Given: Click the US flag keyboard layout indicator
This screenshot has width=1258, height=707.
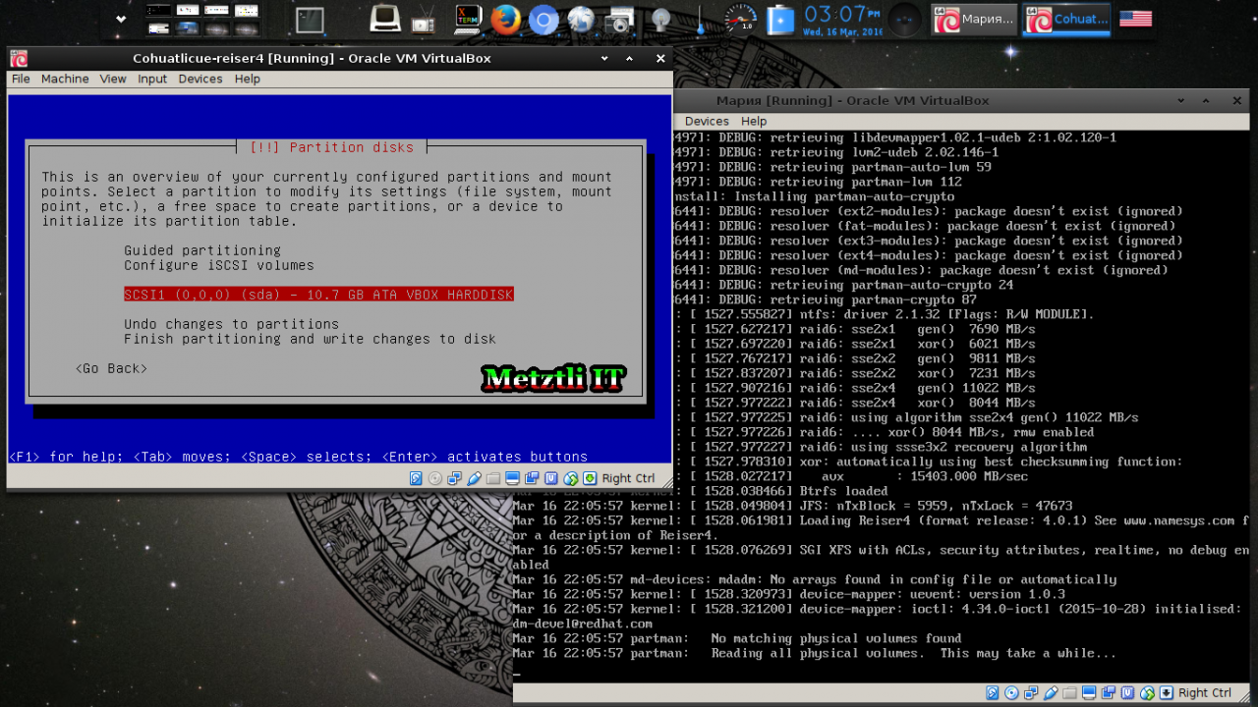Looking at the screenshot, I should [1135, 19].
